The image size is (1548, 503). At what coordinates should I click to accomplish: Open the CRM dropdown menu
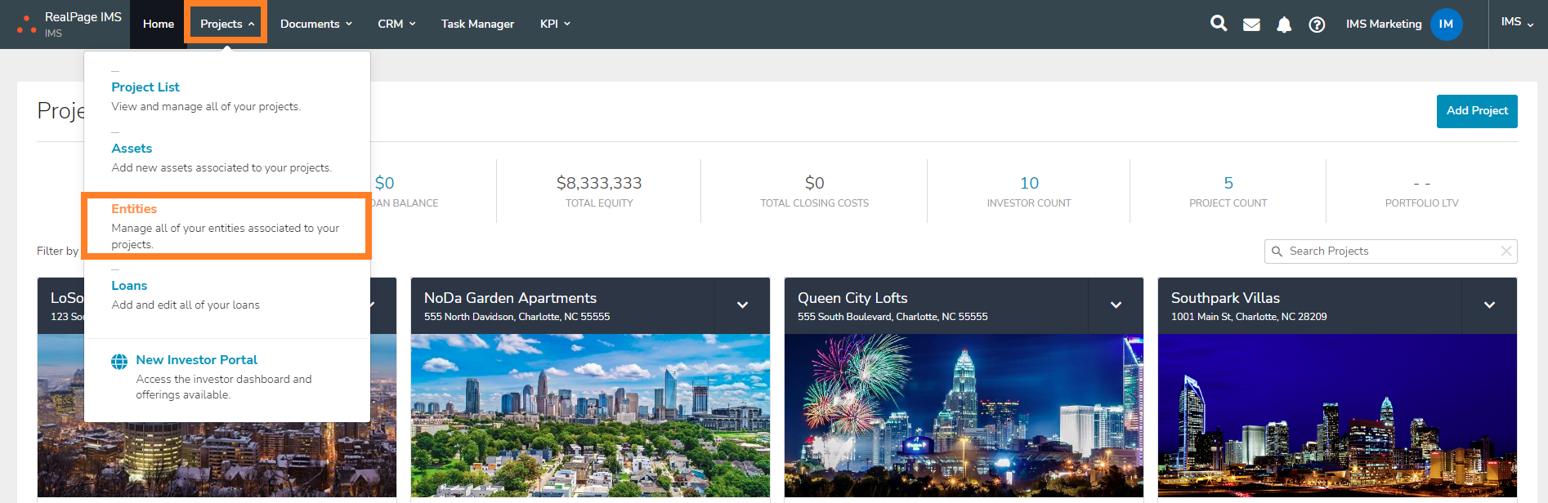(396, 24)
